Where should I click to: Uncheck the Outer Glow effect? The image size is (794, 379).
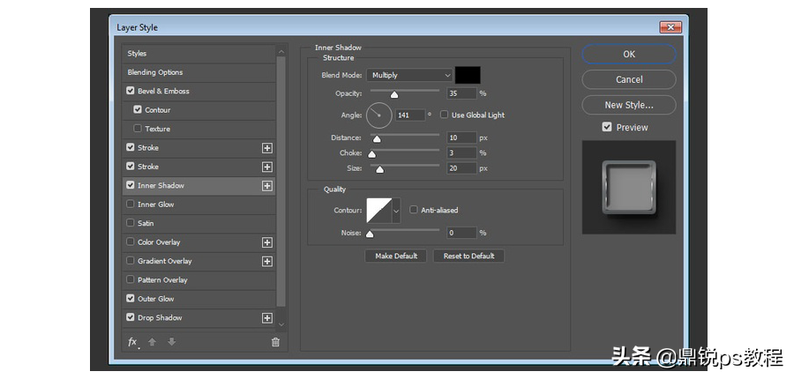131,299
